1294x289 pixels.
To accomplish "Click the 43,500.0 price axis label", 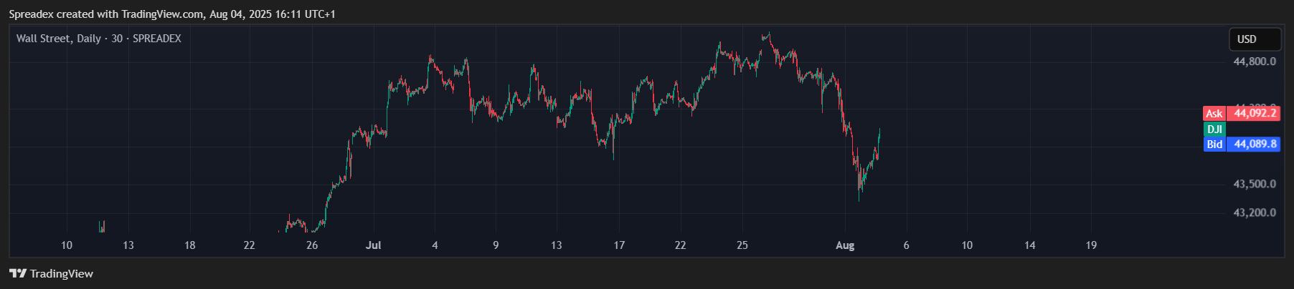I will pos(1255,184).
